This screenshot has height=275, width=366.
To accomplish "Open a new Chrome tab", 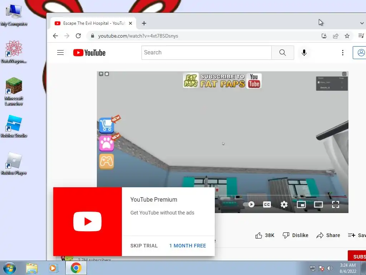I will coord(144,23).
